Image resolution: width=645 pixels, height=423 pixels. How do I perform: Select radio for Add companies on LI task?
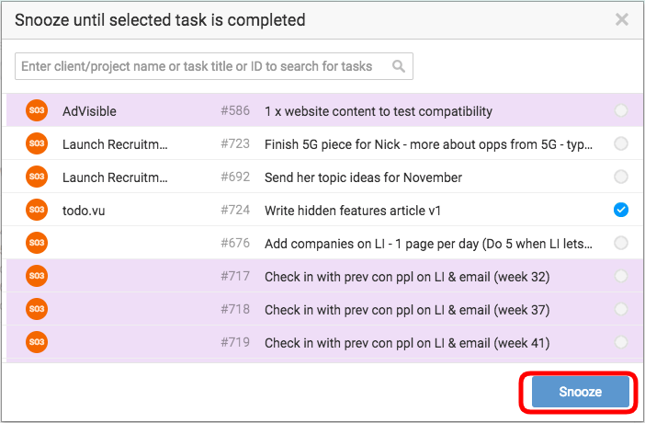pos(621,244)
